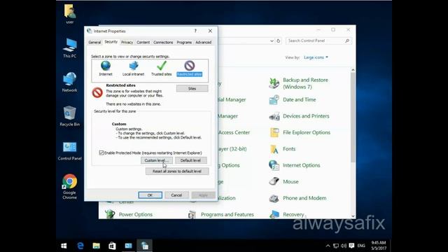Image resolution: width=448 pixels, height=252 pixels.
Task: Open Internet Options in Control Panel
Action: pyautogui.click(x=301, y=165)
